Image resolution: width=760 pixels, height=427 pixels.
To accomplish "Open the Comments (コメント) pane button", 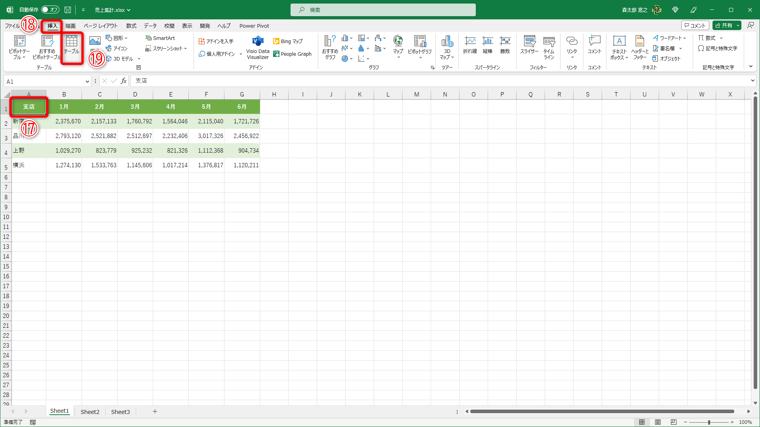I will pyautogui.click(x=695, y=25).
